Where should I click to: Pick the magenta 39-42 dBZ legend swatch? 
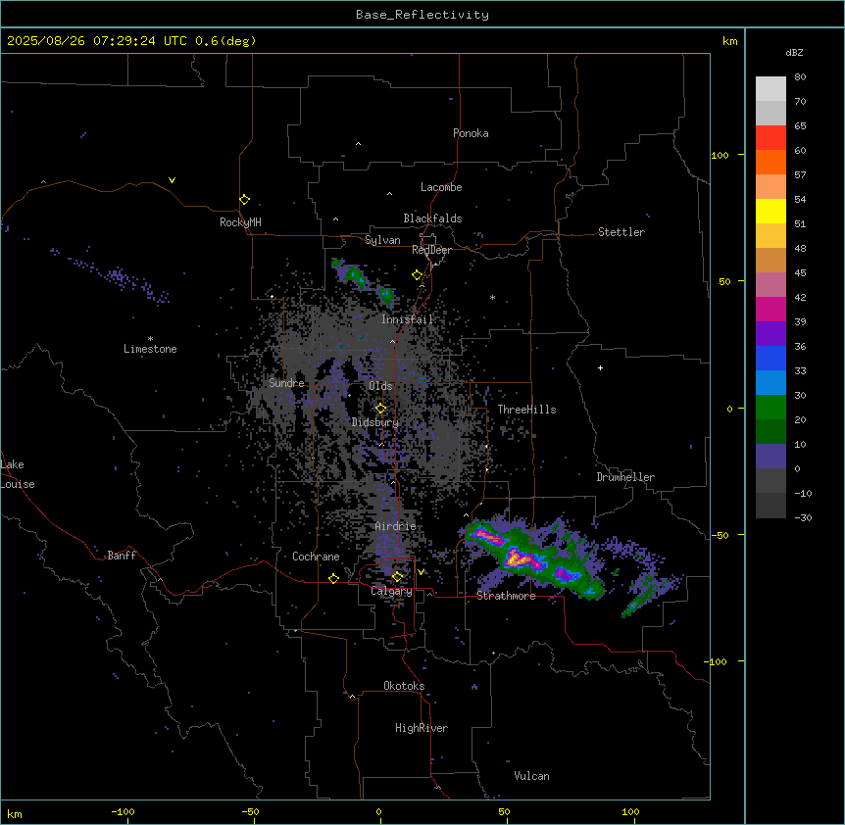point(770,309)
